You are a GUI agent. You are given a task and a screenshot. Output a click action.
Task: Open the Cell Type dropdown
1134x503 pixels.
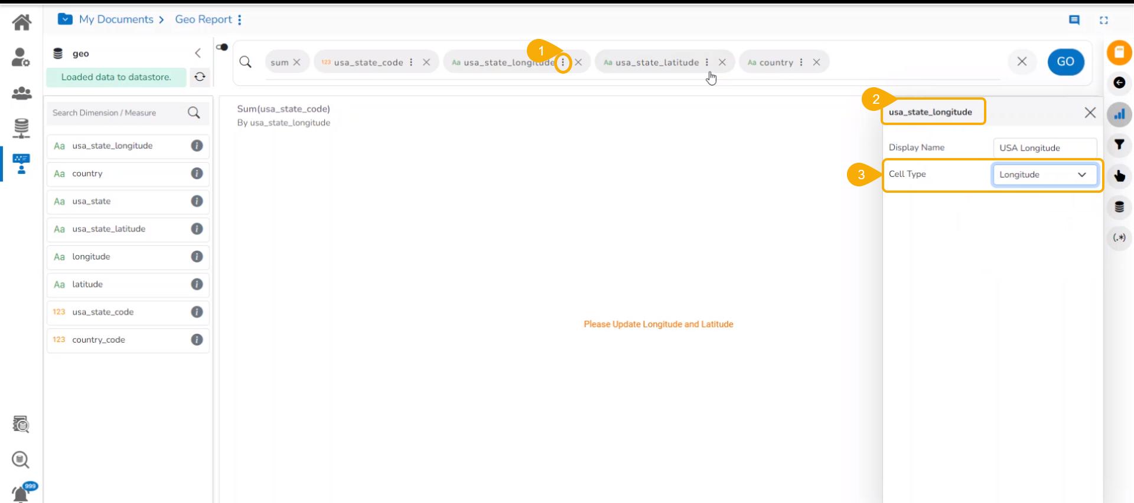[1045, 175]
